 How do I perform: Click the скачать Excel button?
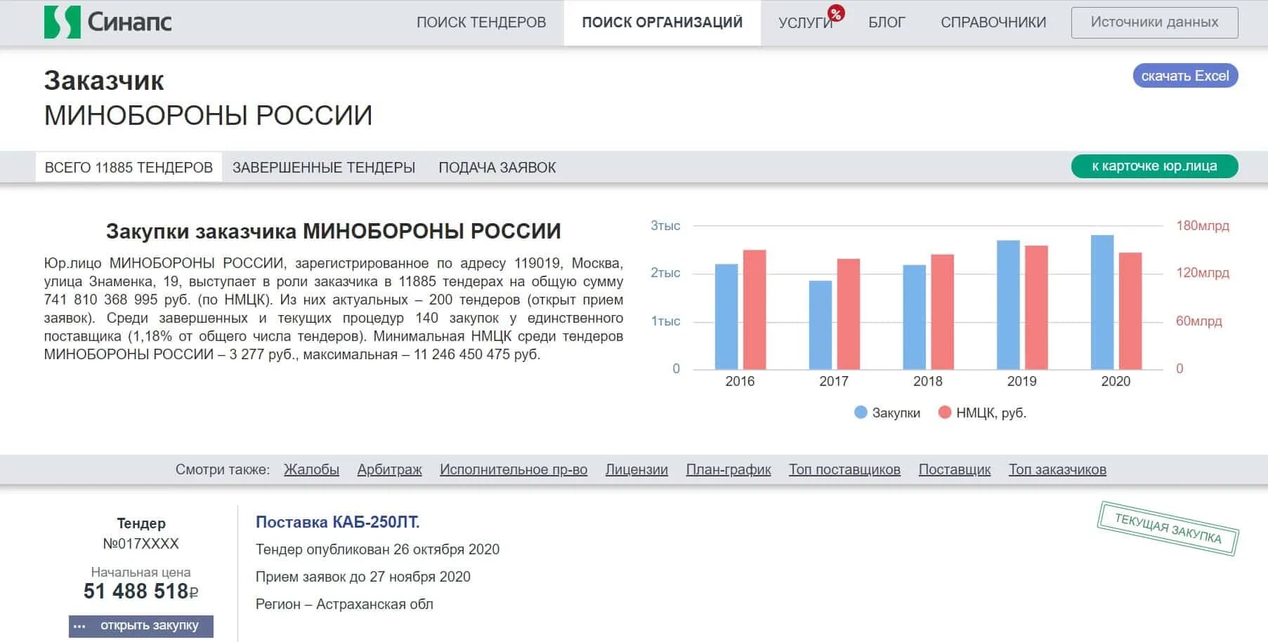[x=1185, y=76]
